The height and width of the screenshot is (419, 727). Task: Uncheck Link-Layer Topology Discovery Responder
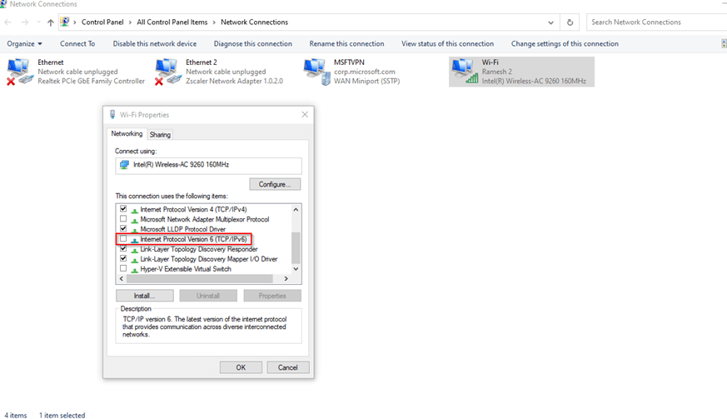(x=123, y=249)
